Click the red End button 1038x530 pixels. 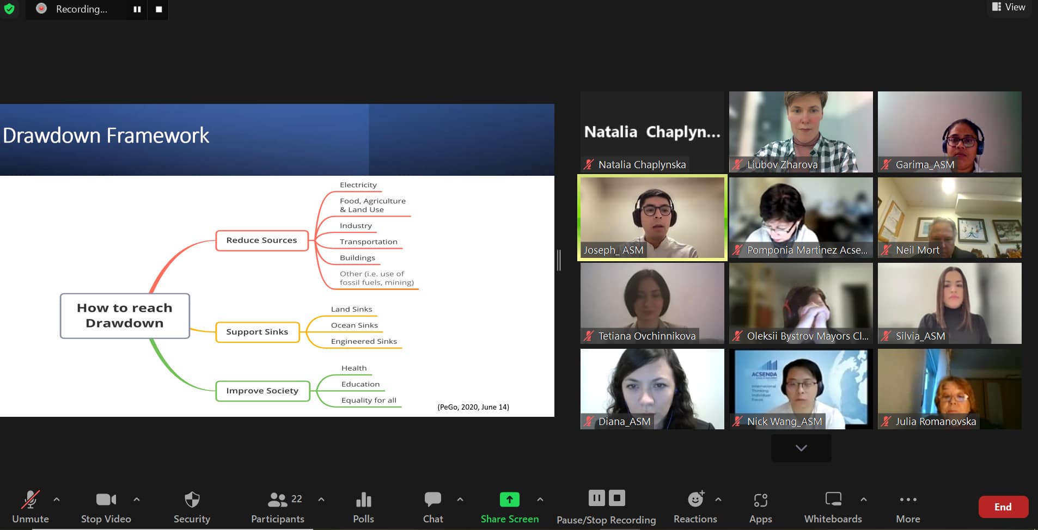pos(1003,507)
